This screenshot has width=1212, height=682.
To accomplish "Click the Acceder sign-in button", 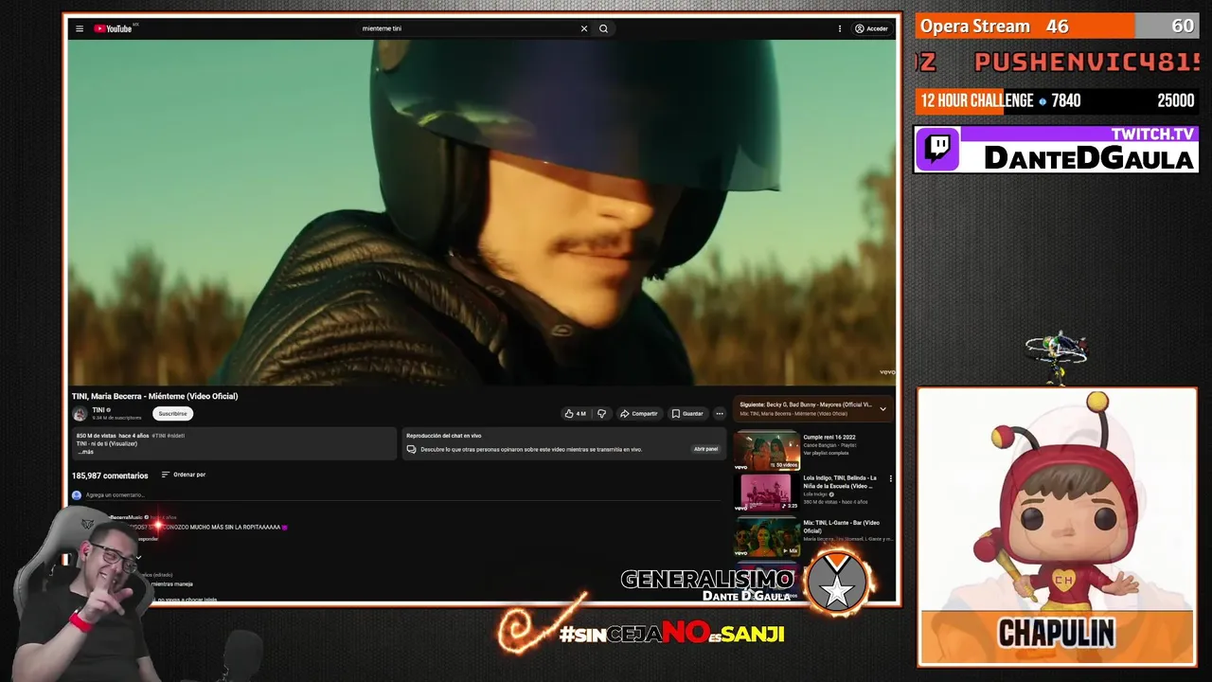I will pos(871,28).
